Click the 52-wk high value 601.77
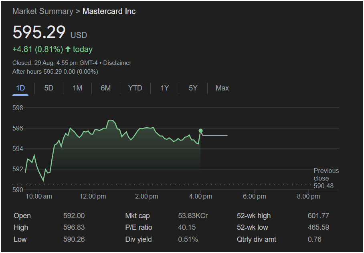Screen dimensions: 364x253 (x=318, y=216)
